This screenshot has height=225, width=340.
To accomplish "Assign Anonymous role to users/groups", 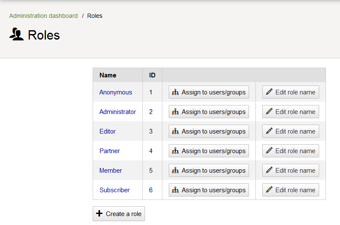I will [x=209, y=92].
